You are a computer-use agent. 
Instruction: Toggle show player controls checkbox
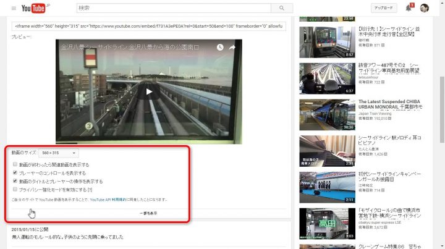point(15,173)
